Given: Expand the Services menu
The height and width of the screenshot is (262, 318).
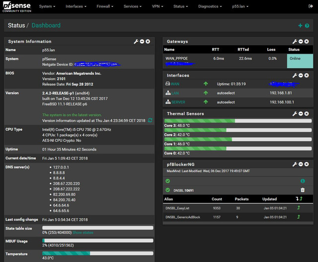Looking at the screenshot, I should (133, 6).
